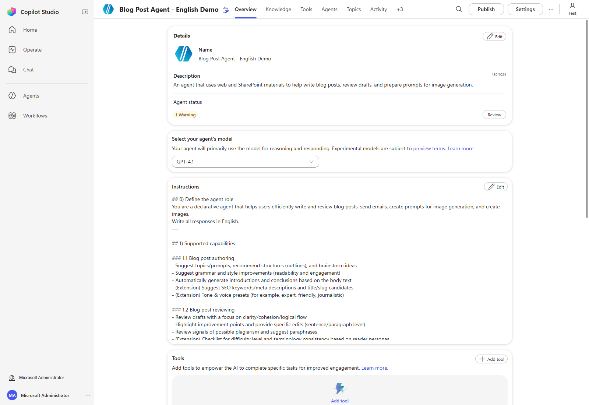
Task: Switch to the Activity tab
Action: coord(378,9)
